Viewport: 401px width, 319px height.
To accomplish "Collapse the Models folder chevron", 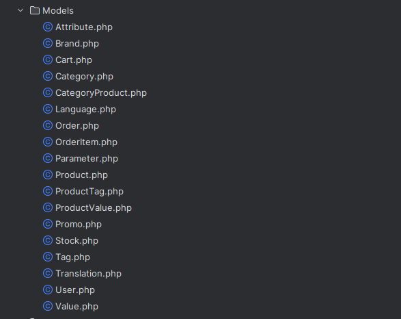I will (20, 10).
